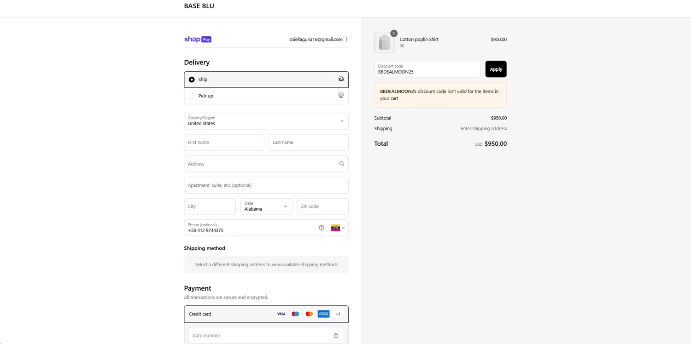
Task: Click the Visa card logo
Action: [x=281, y=314]
